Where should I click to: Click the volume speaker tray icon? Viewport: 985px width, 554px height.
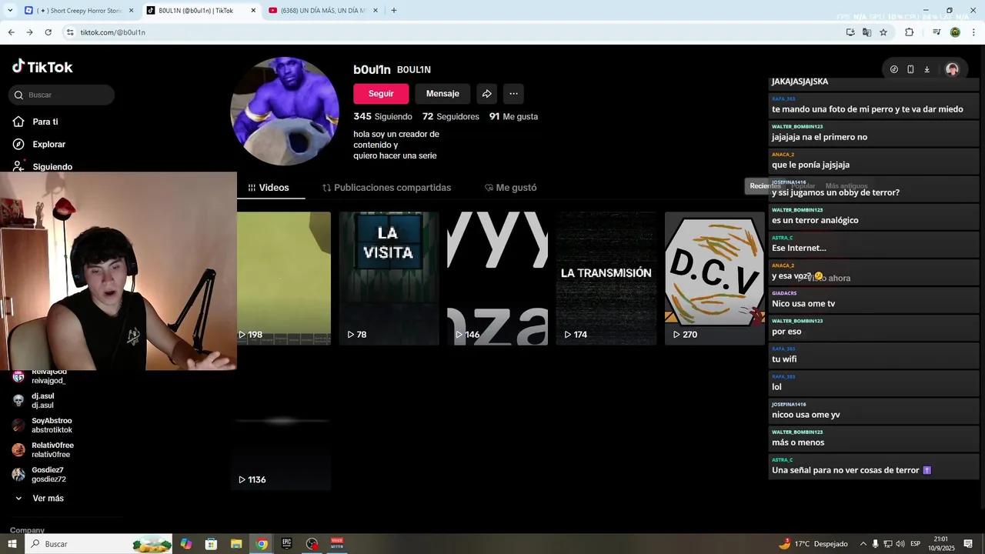900,544
